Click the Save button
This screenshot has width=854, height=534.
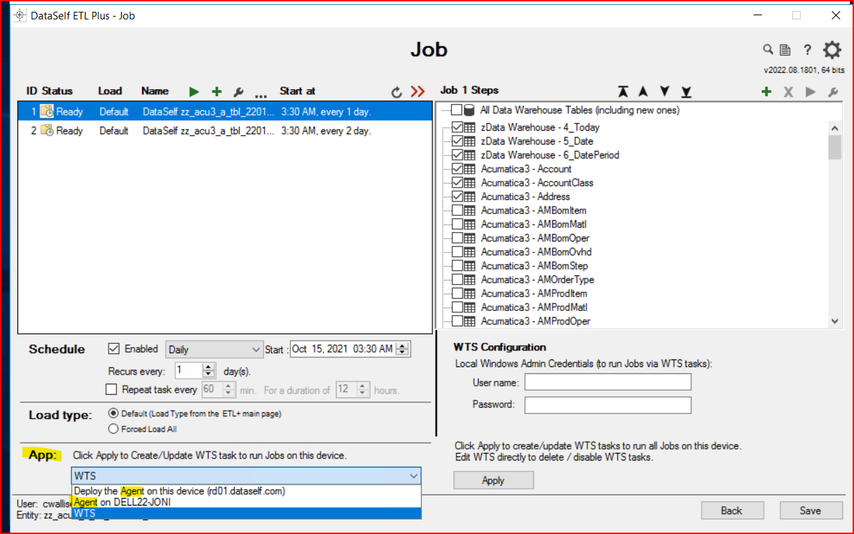pos(810,510)
